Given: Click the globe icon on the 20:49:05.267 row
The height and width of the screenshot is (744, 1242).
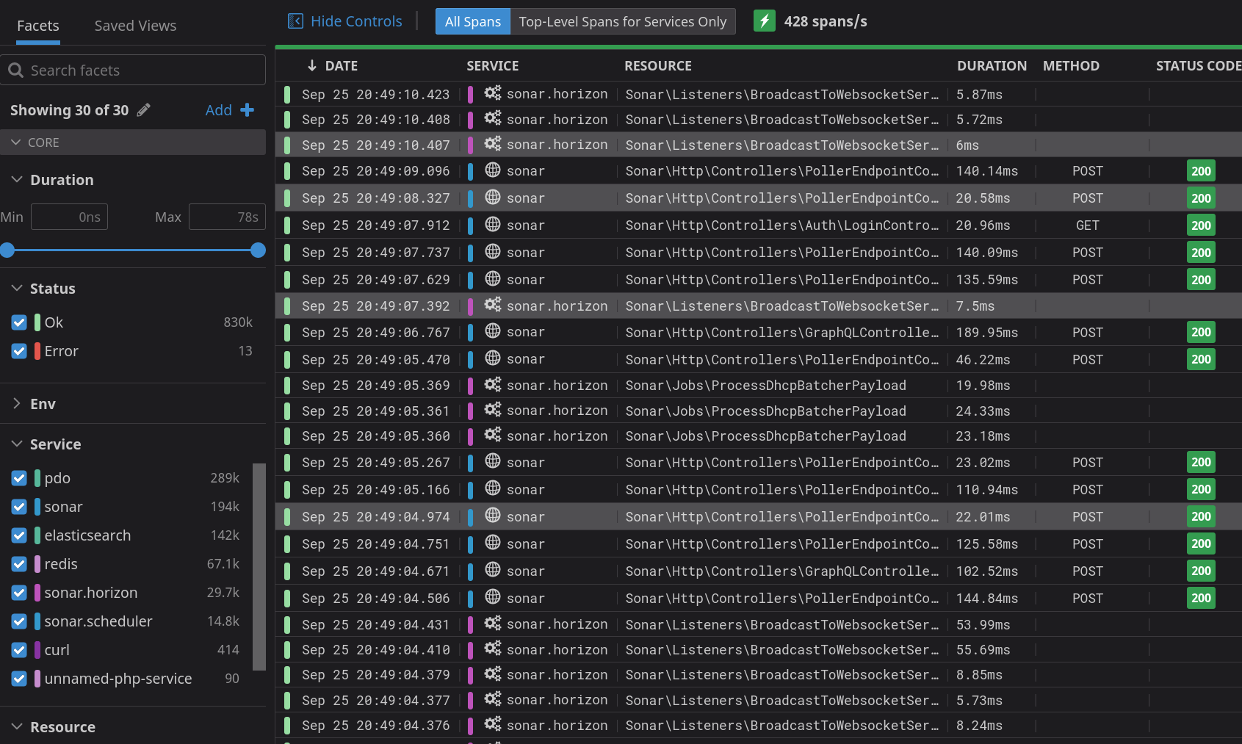Looking at the screenshot, I should (x=493, y=462).
